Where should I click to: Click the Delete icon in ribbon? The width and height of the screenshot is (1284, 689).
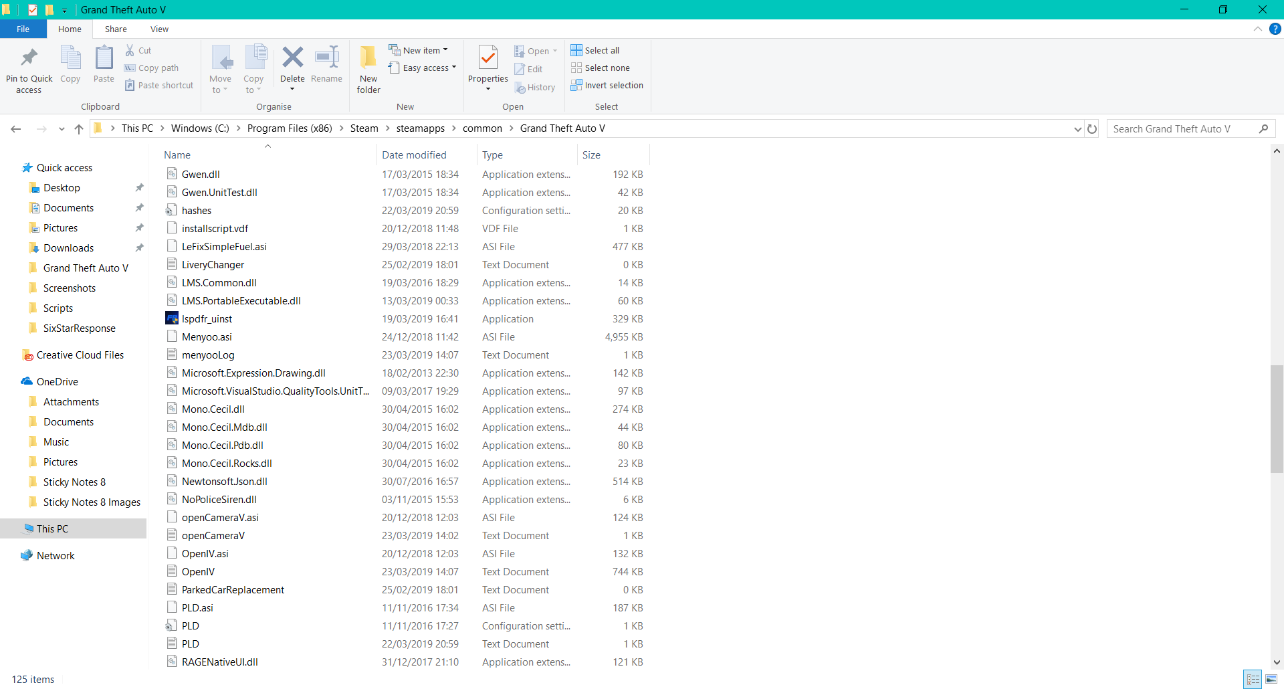(x=292, y=59)
